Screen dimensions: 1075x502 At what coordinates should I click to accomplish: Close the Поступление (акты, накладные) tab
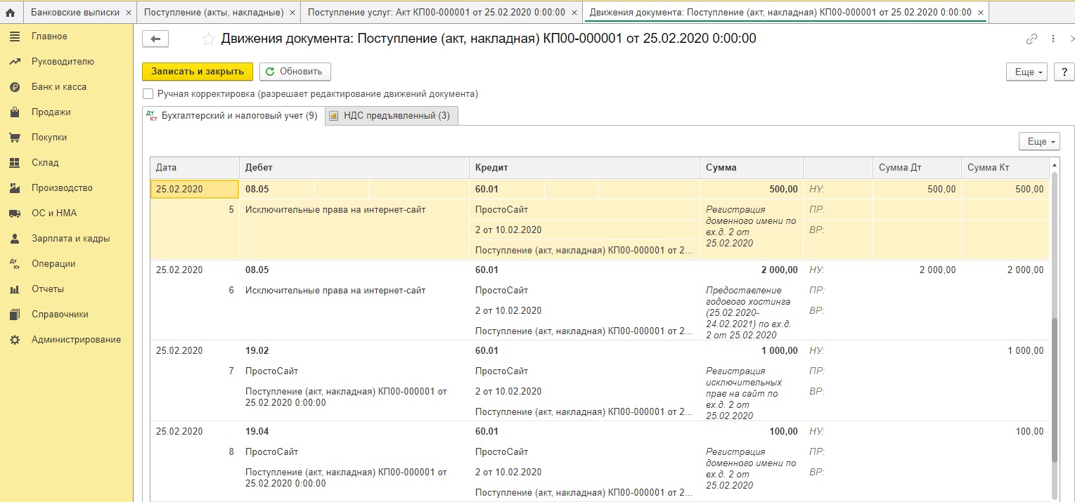(x=292, y=13)
